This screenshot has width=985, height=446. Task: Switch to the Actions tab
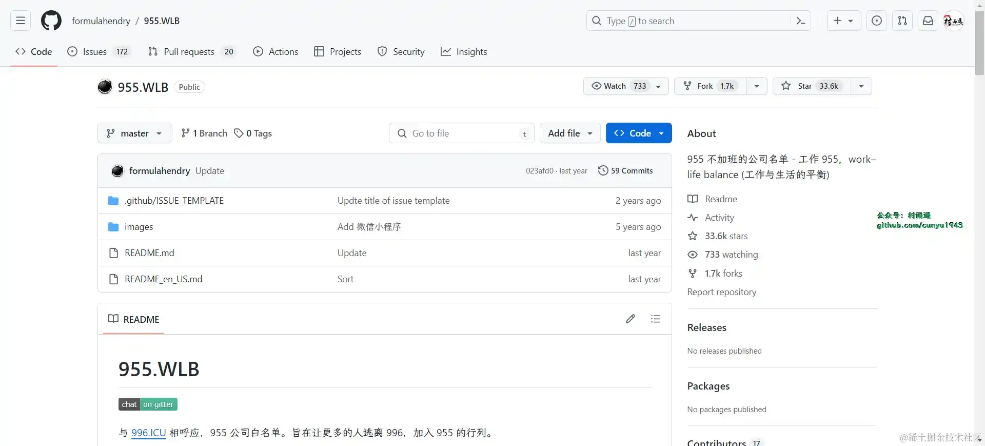click(x=276, y=51)
